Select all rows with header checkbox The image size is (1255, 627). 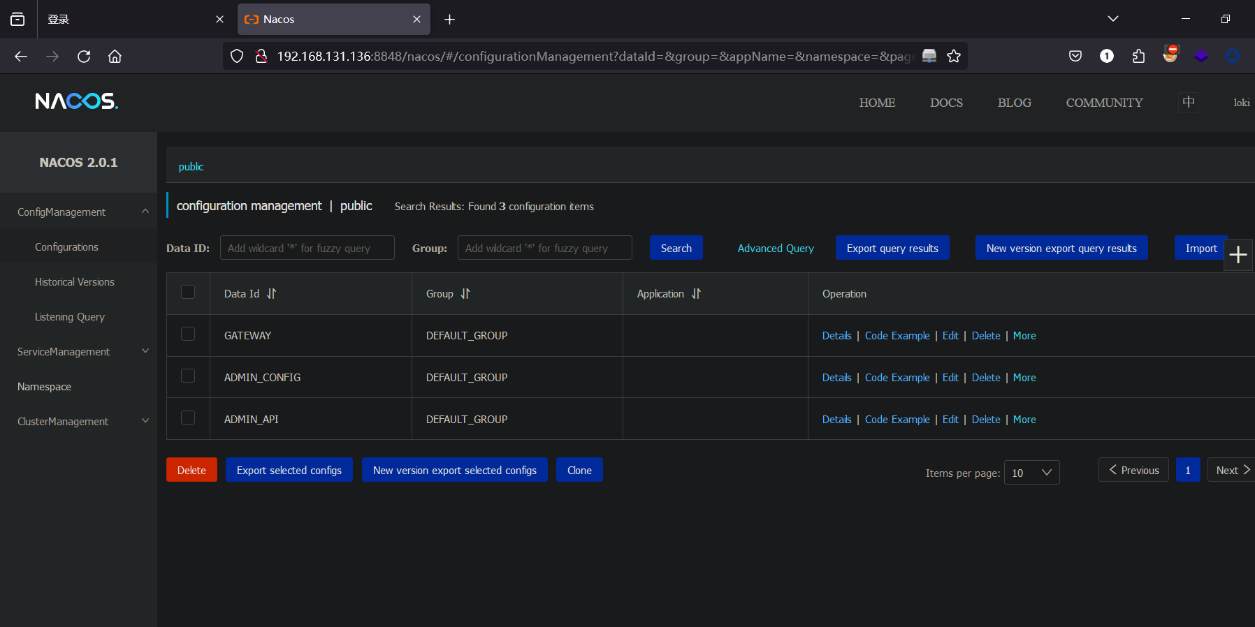tap(188, 292)
